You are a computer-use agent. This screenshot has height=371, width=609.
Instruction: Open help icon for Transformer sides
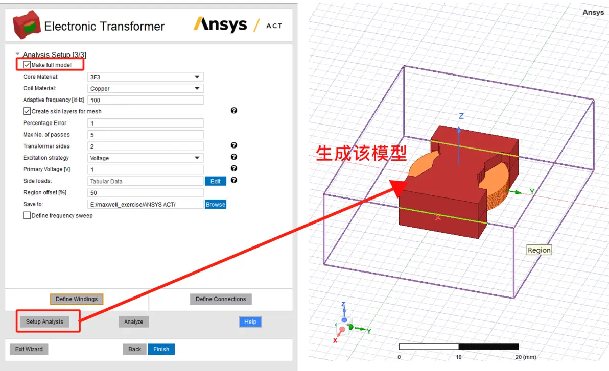[x=234, y=145]
